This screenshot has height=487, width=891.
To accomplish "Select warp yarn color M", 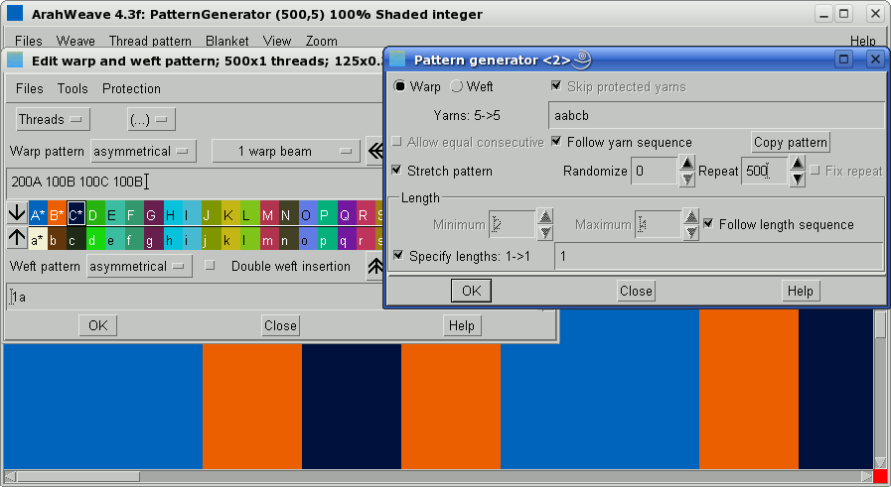I will [x=269, y=213].
